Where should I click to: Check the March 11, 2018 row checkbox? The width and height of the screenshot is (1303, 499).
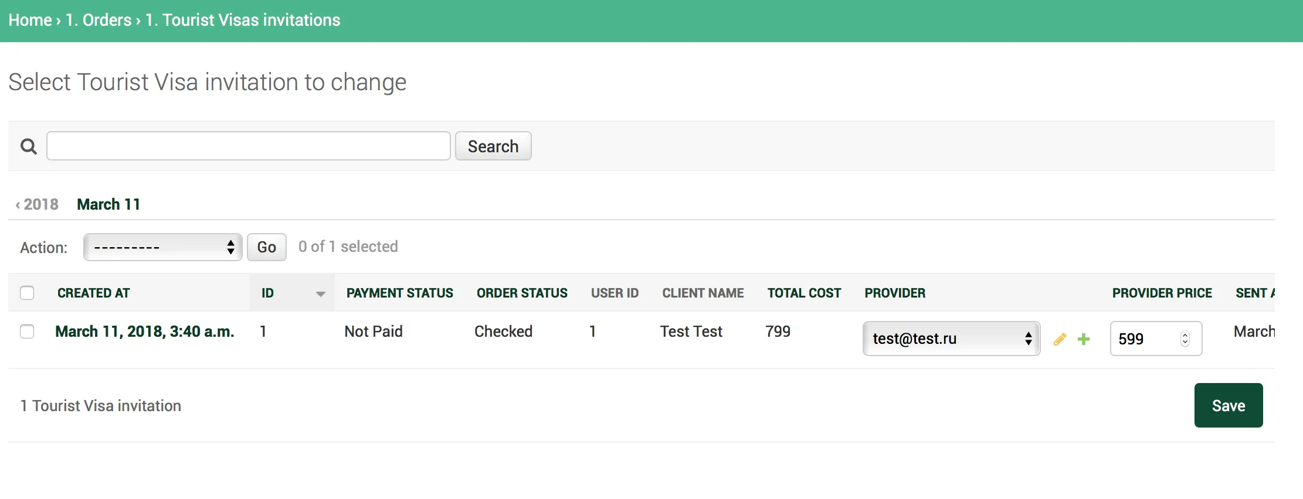[27, 331]
